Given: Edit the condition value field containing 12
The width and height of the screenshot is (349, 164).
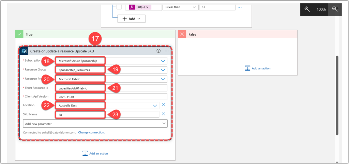Looking at the screenshot, I should (x=217, y=7).
